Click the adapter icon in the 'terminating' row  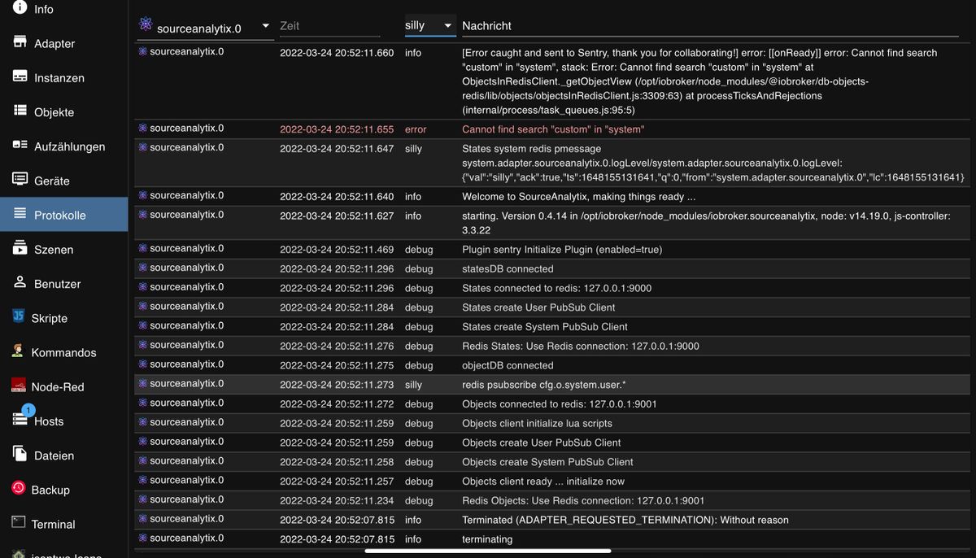pyautogui.click(x=142, y=538)
